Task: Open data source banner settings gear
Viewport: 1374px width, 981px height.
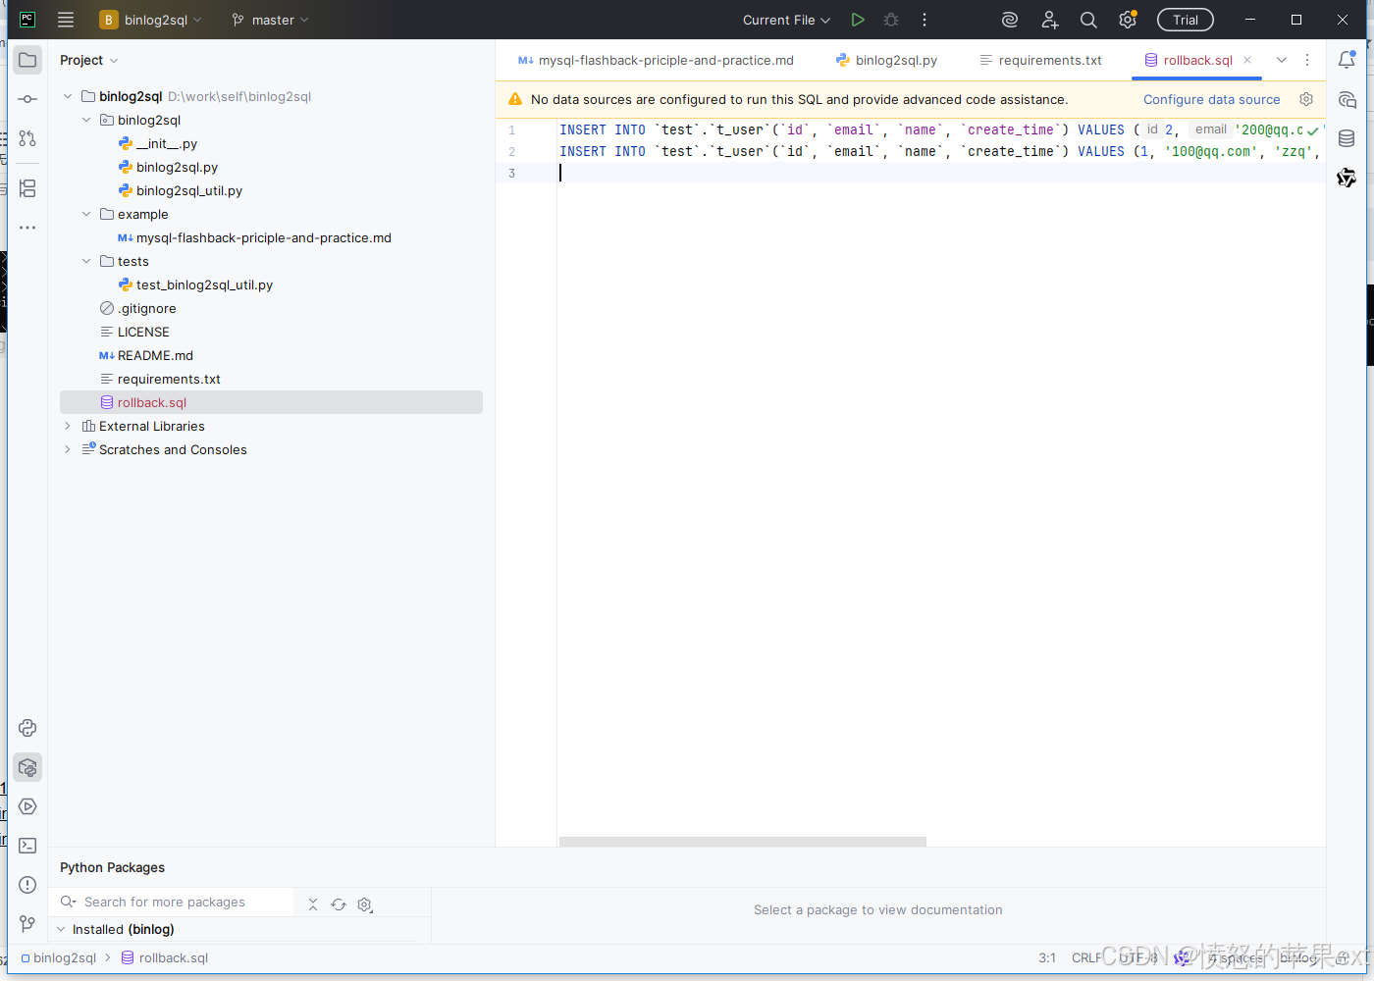Action: tap(1306, 99)
